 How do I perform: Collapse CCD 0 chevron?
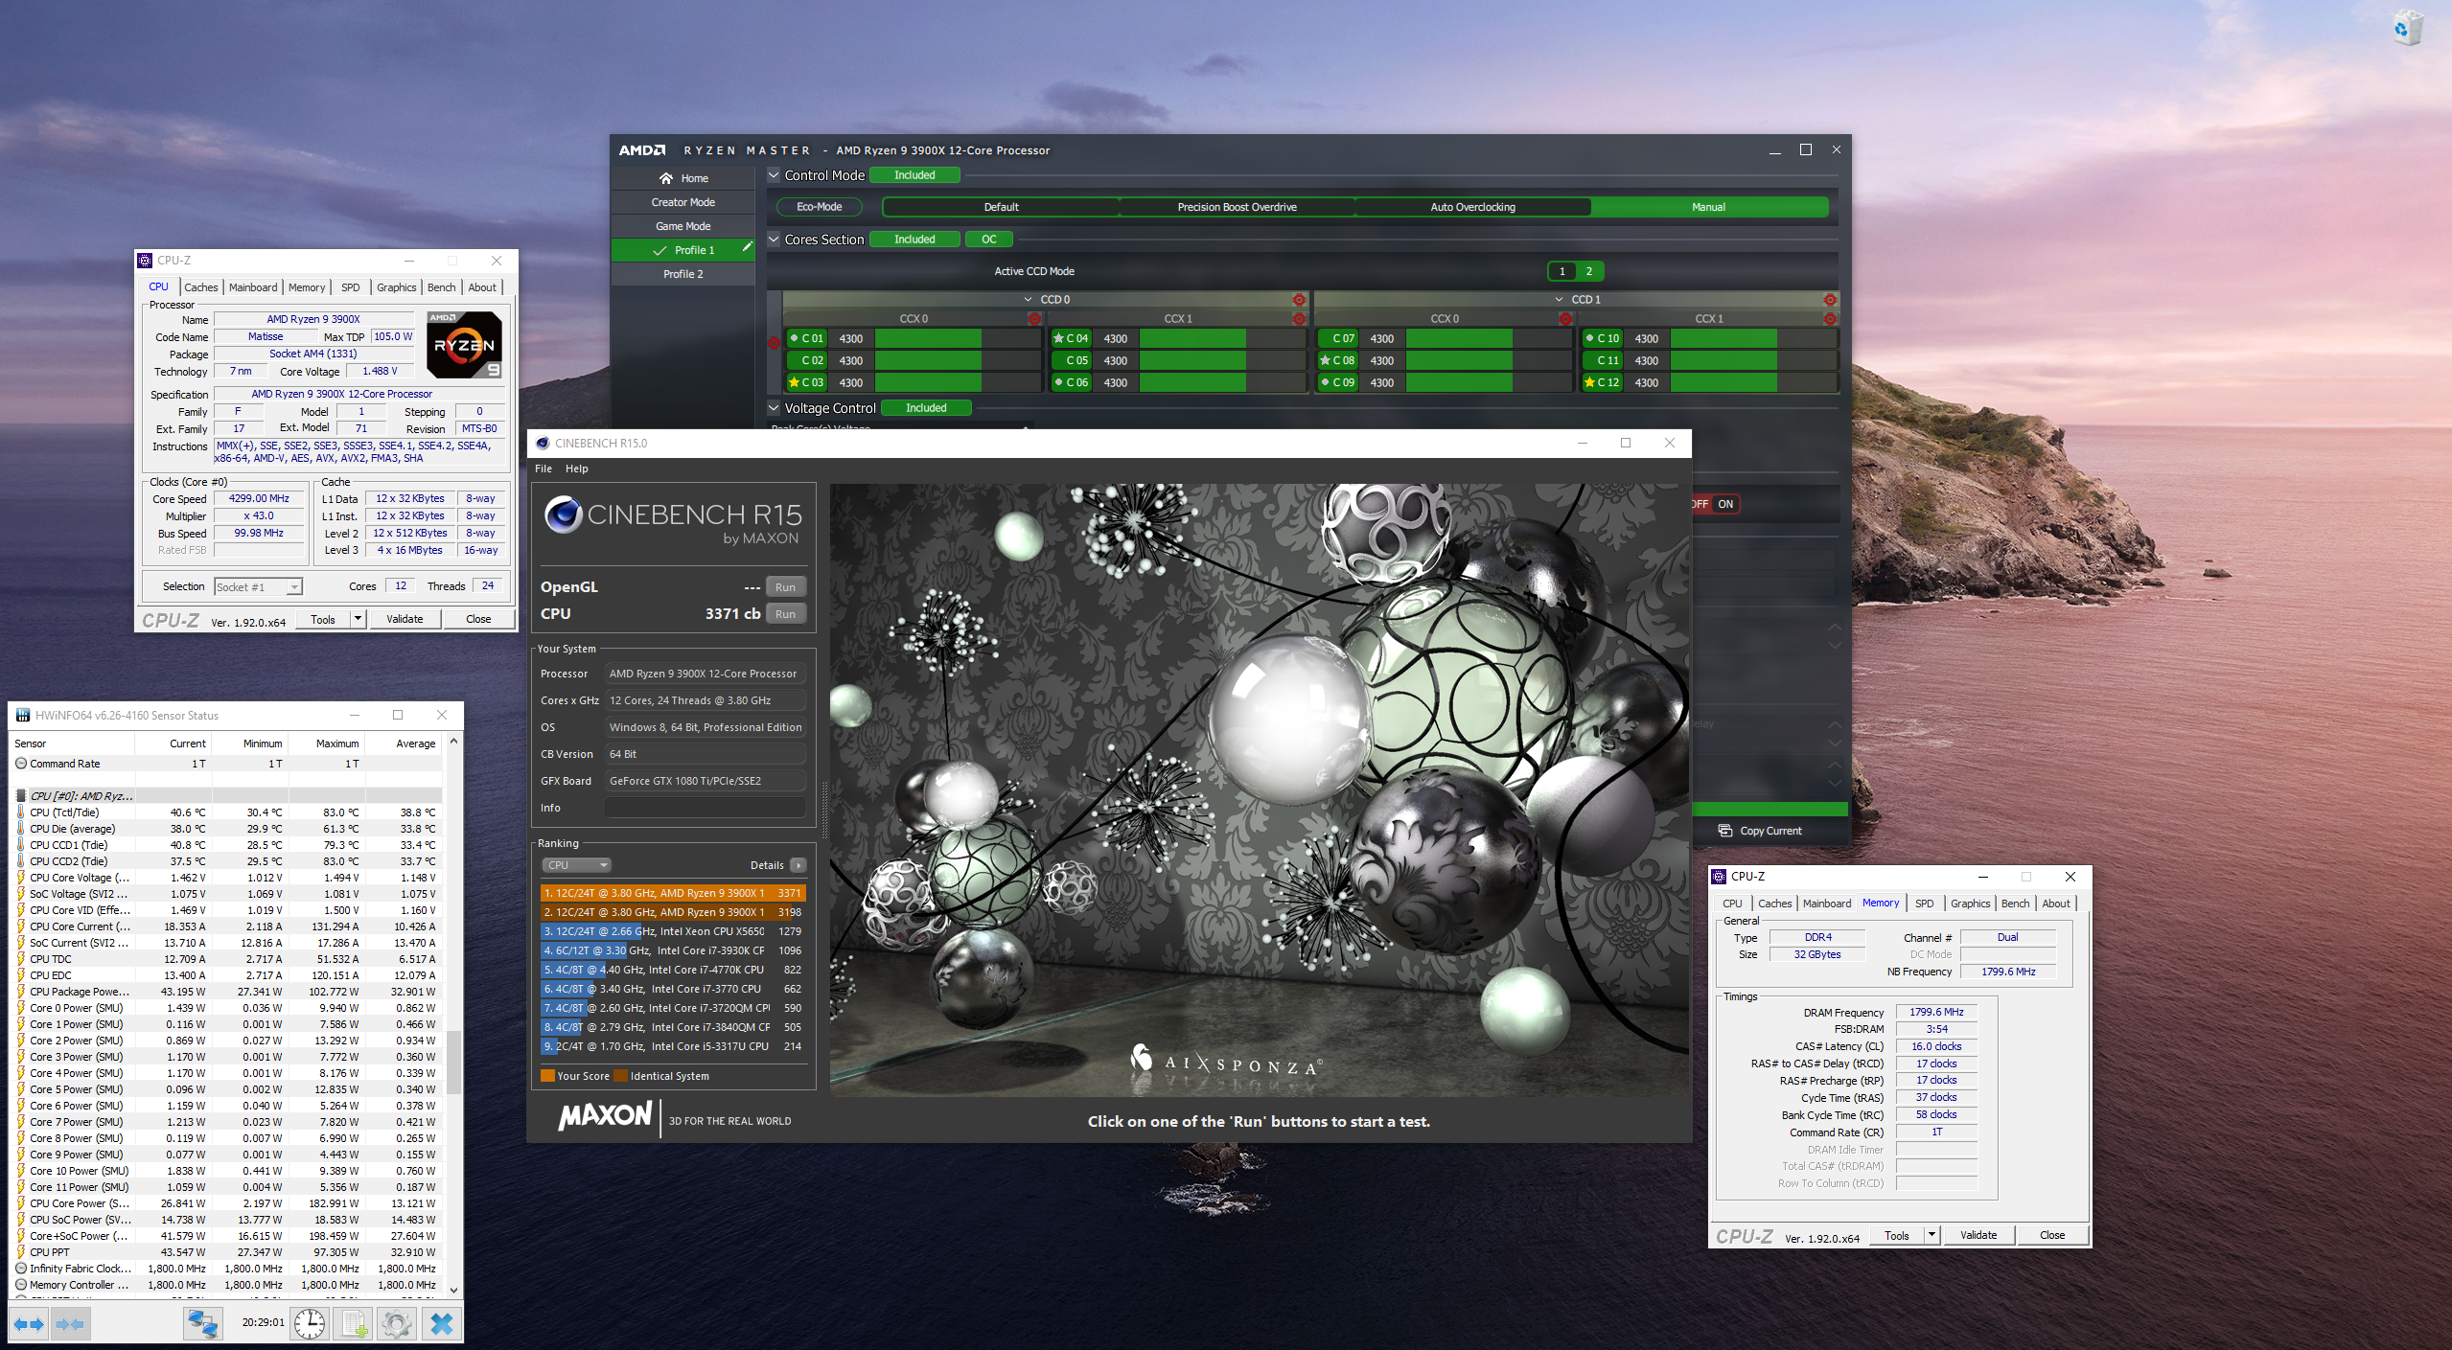point(1029,300)
